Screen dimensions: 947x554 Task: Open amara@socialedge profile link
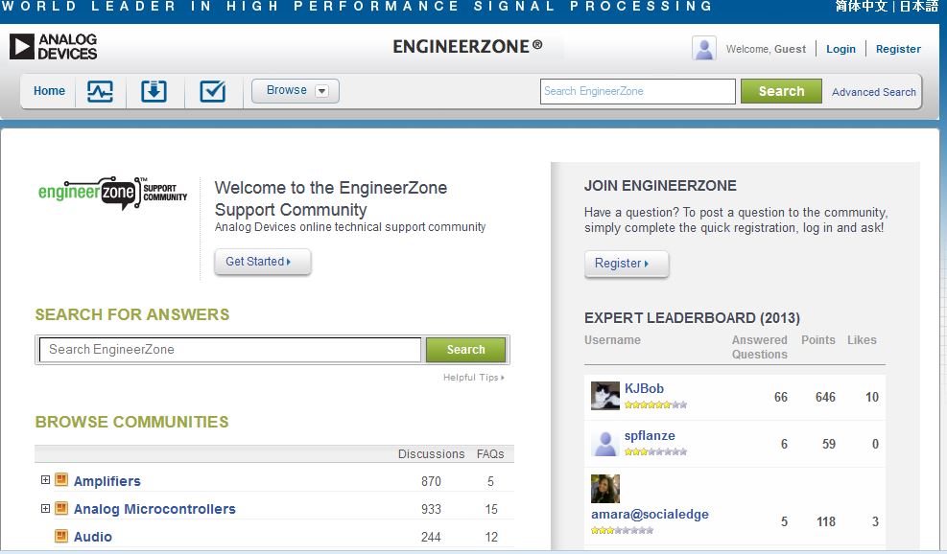click(x=650, y=514)
